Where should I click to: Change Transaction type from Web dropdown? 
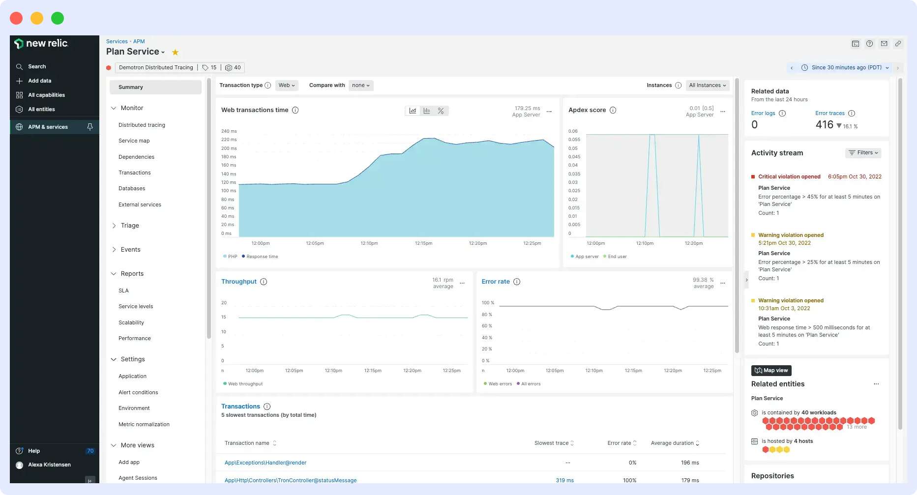click(287, 85)
